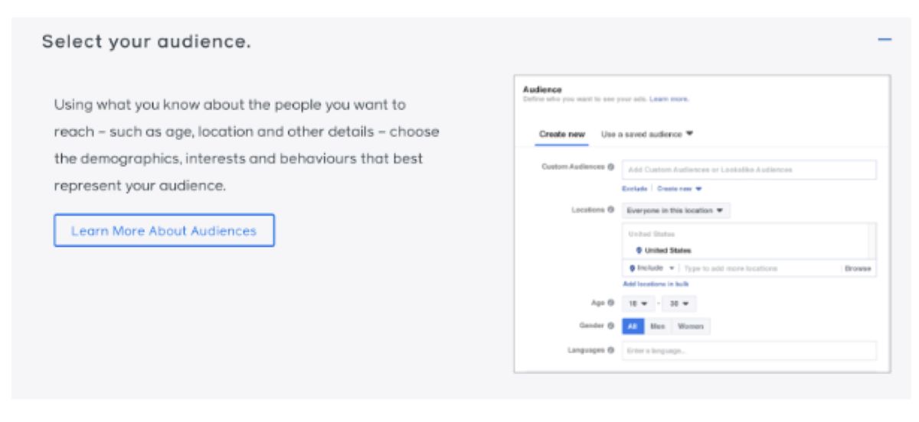
Task: Open the maximum age dropdown
Action: pos(679,304)
